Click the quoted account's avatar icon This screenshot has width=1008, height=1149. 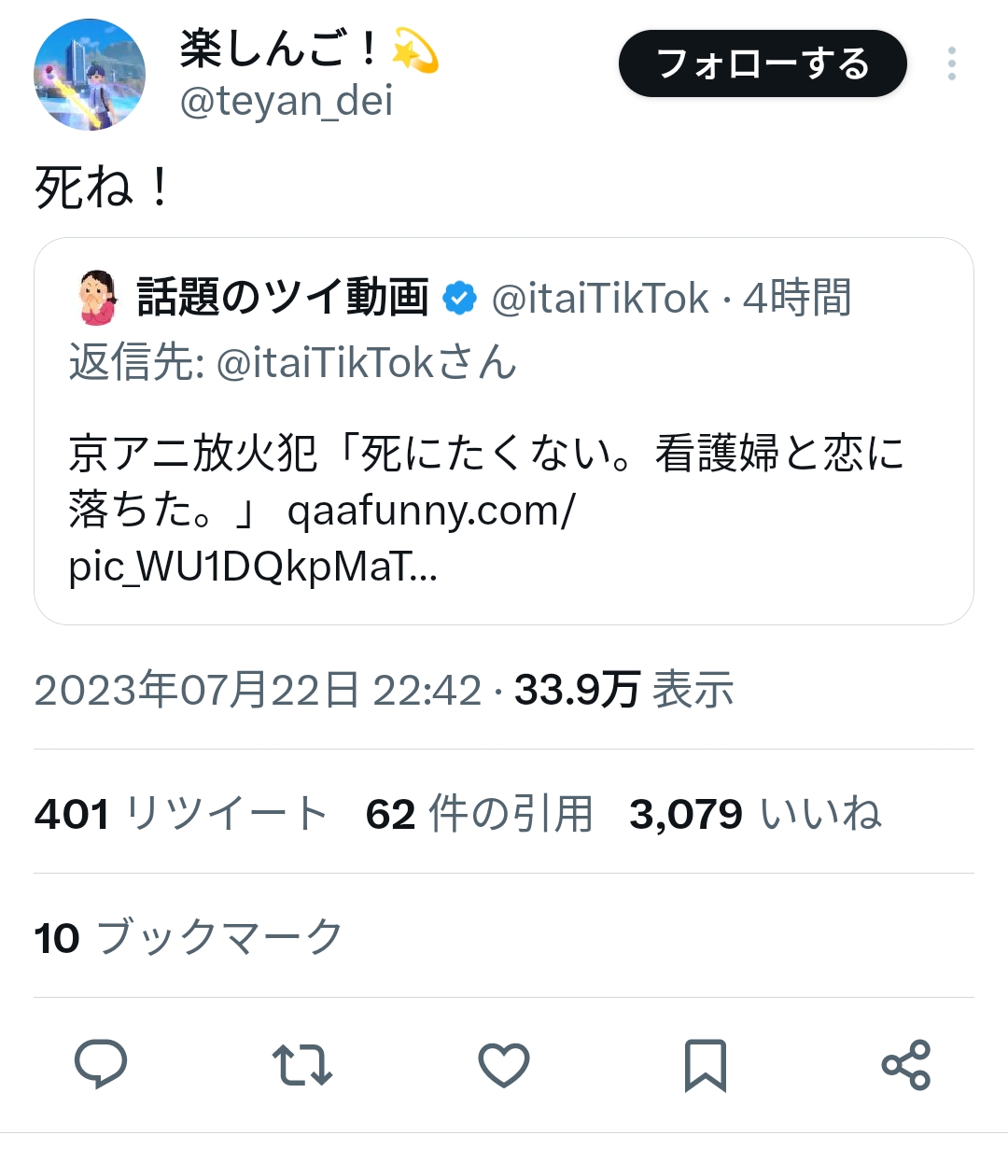pos(97,298)
